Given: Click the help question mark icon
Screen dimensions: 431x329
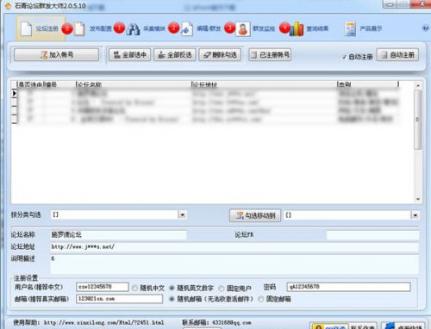Looking at the screenshot, I should [426, 28].
